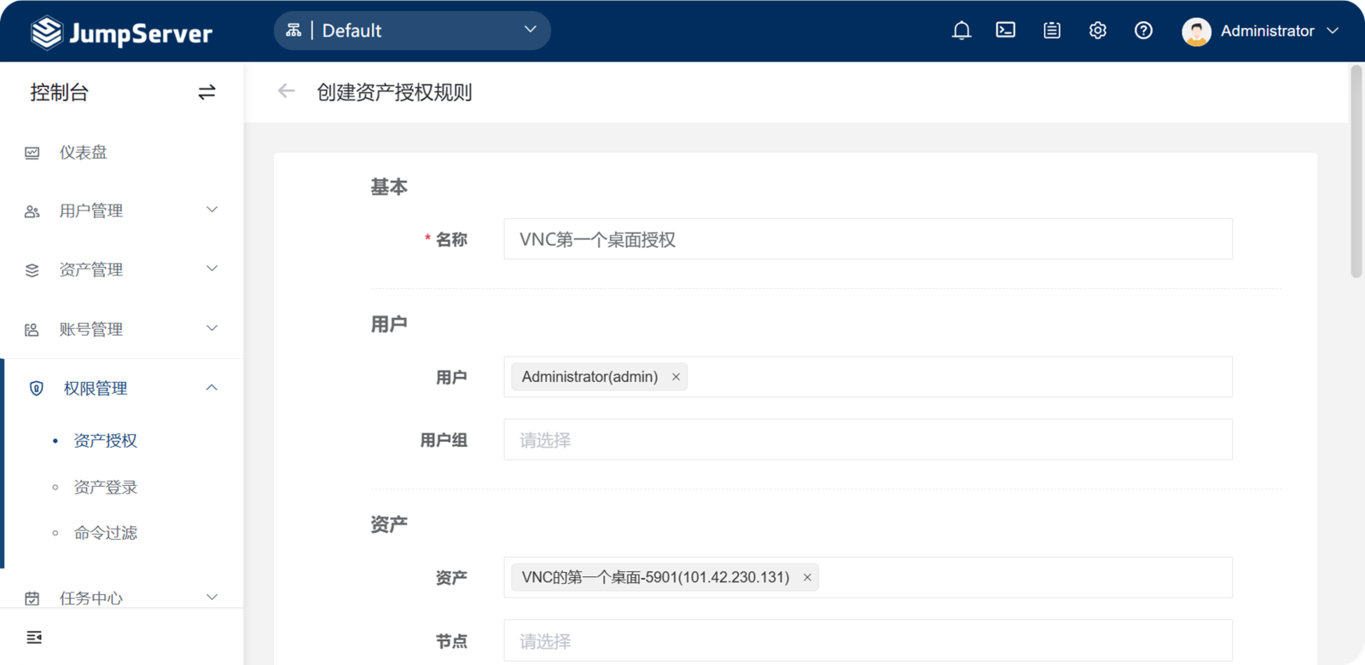Click the 账号管理 account icon
This screenshot has width=1365, height=665.
32,330
